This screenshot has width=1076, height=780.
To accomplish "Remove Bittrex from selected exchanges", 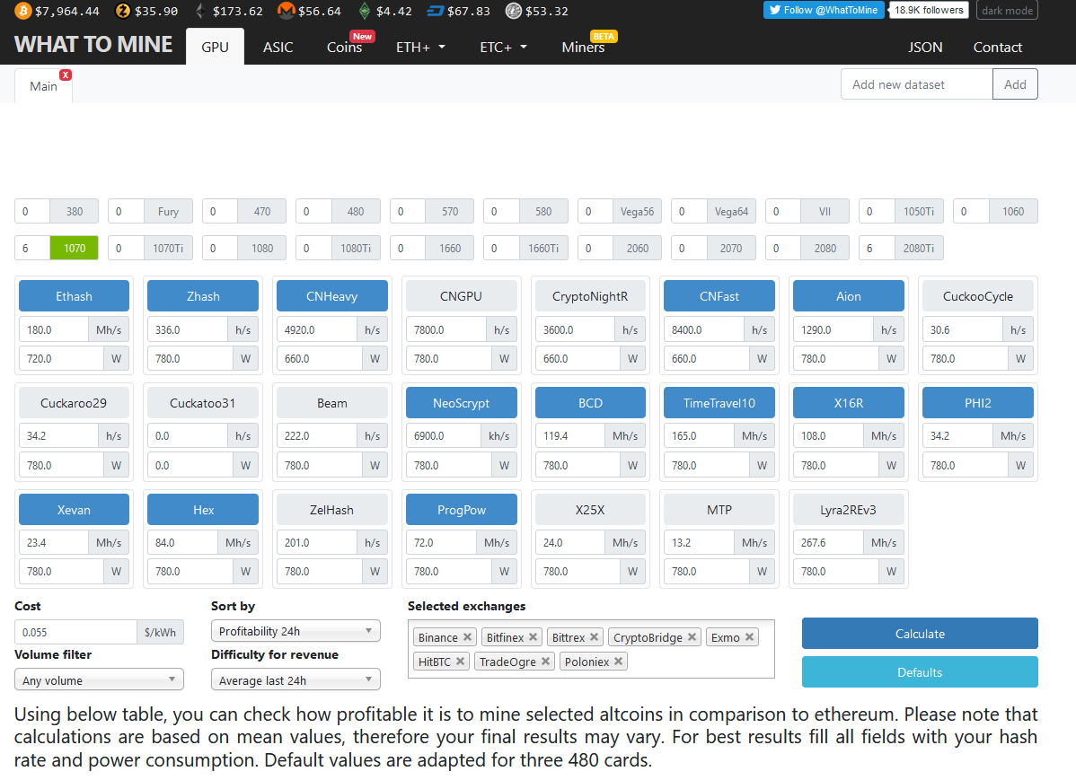I will tap(595, 637).
